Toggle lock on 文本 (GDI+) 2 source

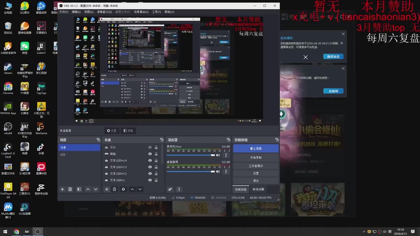pyautogui.click(x=156, y=174)
